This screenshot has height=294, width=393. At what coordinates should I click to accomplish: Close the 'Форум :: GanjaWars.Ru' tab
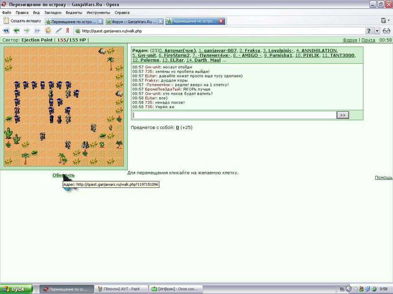(161, 21)
